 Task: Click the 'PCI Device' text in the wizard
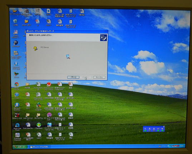[x=45, y=47]
